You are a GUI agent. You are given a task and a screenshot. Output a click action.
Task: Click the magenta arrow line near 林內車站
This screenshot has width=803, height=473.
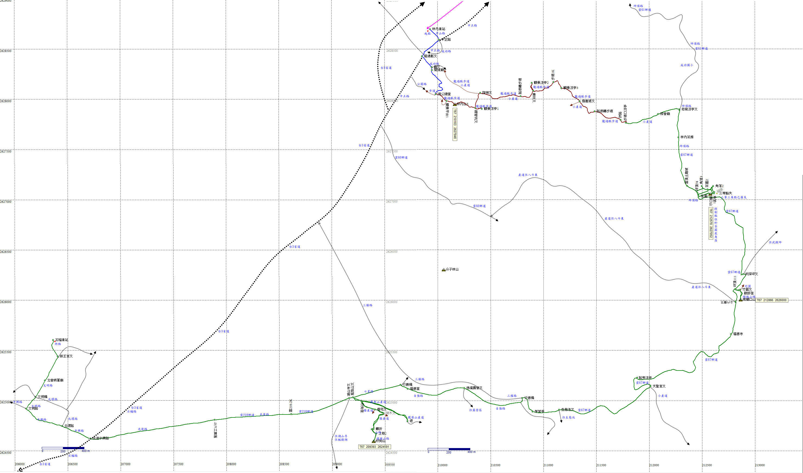[446, 14]
